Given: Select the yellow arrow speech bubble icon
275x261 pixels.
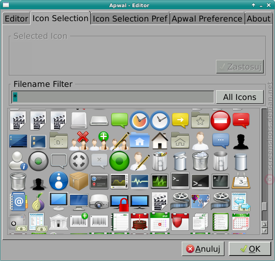Looking at the screenshot, I should pyautogui.click(x=180, y=120).
